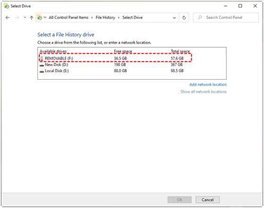This screenshot has height=208, width=264.
Task: Sort by the Free space column header
Action: (123, 51)
